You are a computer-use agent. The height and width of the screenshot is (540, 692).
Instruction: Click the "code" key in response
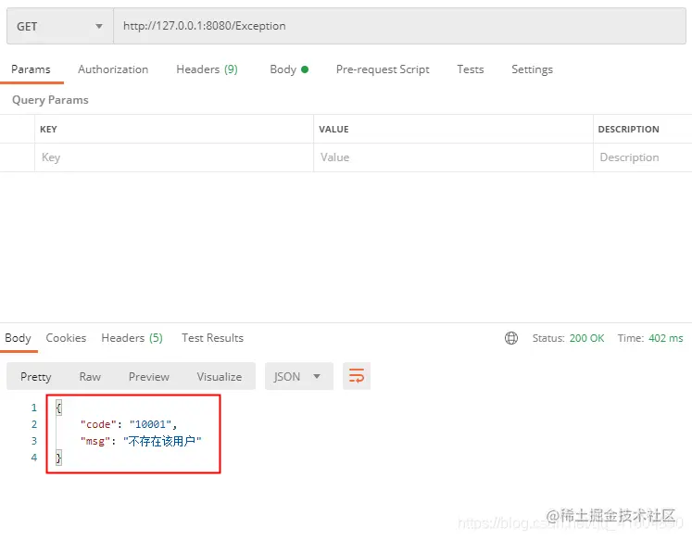98,424
